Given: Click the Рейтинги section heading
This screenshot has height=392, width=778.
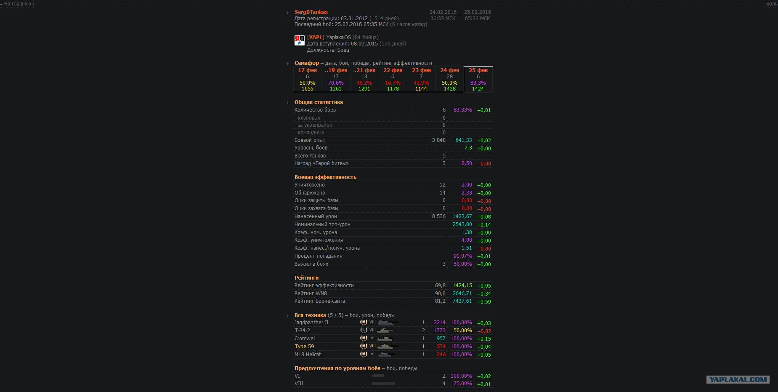Looking at the screenshot, I should click(306, 278).
